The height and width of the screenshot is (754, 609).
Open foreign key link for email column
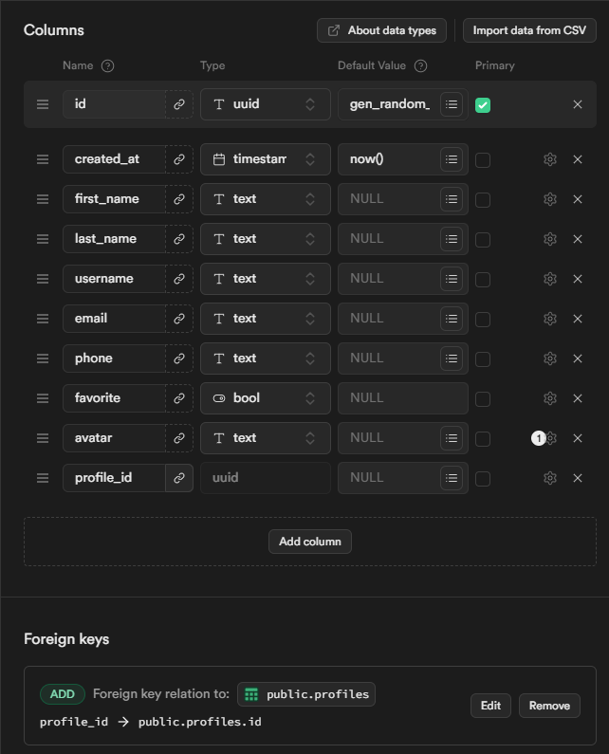(179, 319)
